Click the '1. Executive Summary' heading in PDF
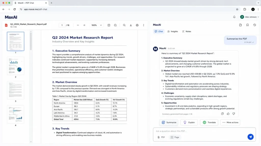261x146 pixels. [x=66, y=51]
